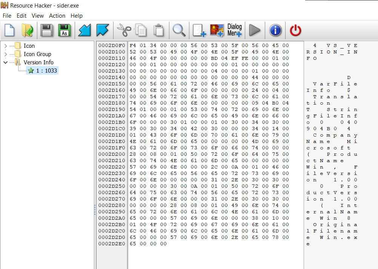
Task: Add image resource with flower icon
Action: [x=217, y=30]
